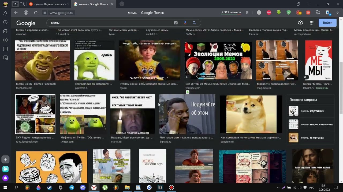Open the 311 отзывов site reviews
Screen dimensions: 343x192
click(x=231, y=13)
